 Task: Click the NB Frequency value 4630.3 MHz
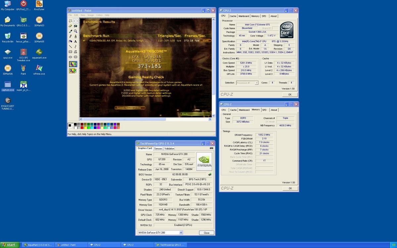[x=285, y=126]
